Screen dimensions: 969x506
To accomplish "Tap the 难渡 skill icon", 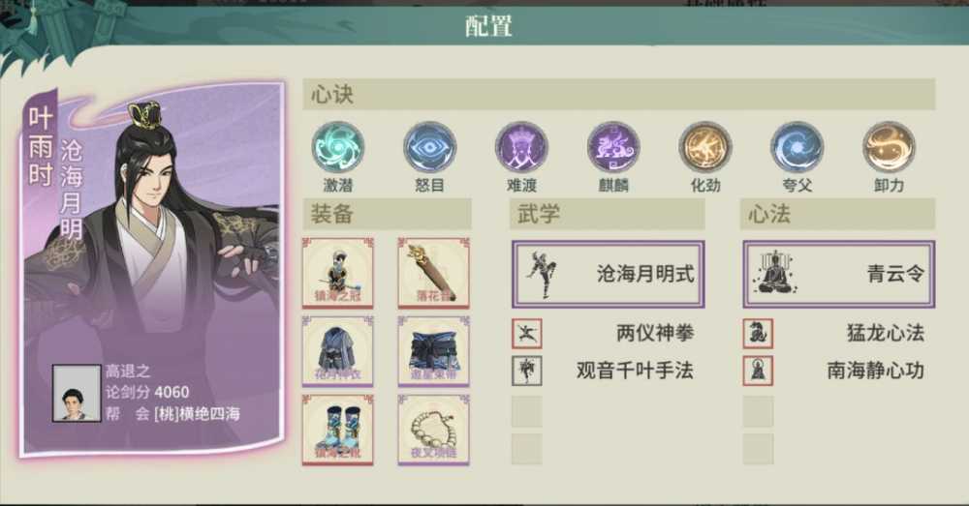I will [521, 147].
